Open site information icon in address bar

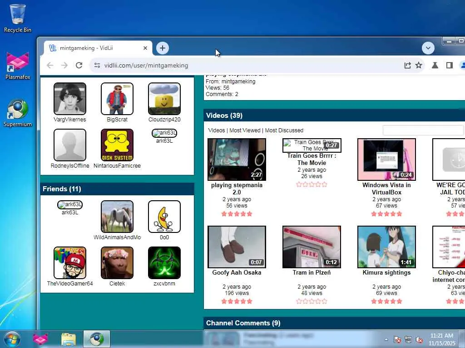point(97,65)
